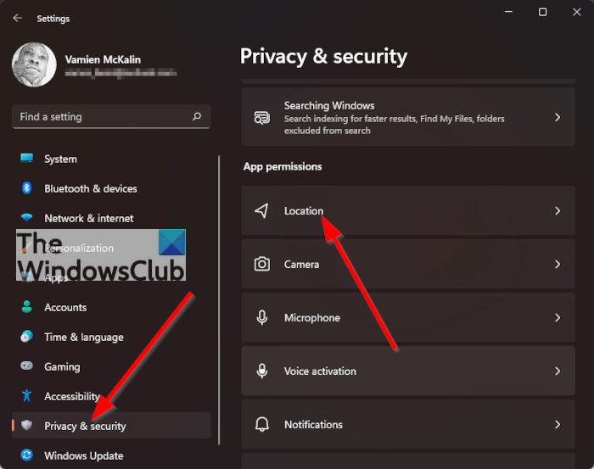The height and width of the screenshot is (469, 594).
Task: Click the Microphone icon in permissions list
Action: pos(262,317)
